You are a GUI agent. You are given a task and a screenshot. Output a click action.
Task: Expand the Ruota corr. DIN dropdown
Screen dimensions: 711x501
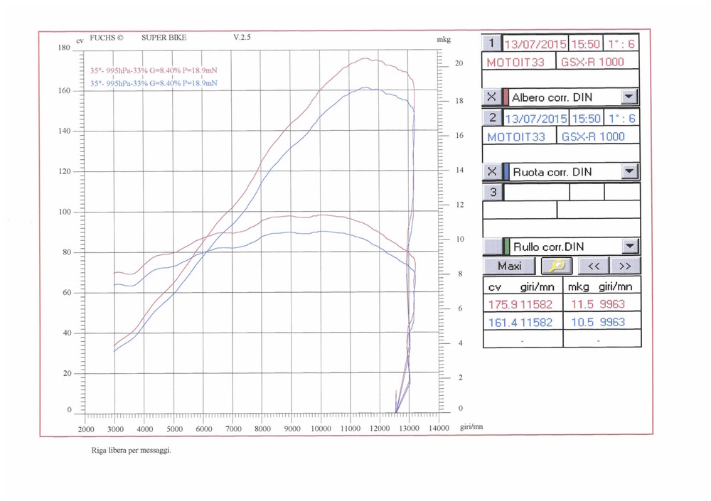point(629,171)
